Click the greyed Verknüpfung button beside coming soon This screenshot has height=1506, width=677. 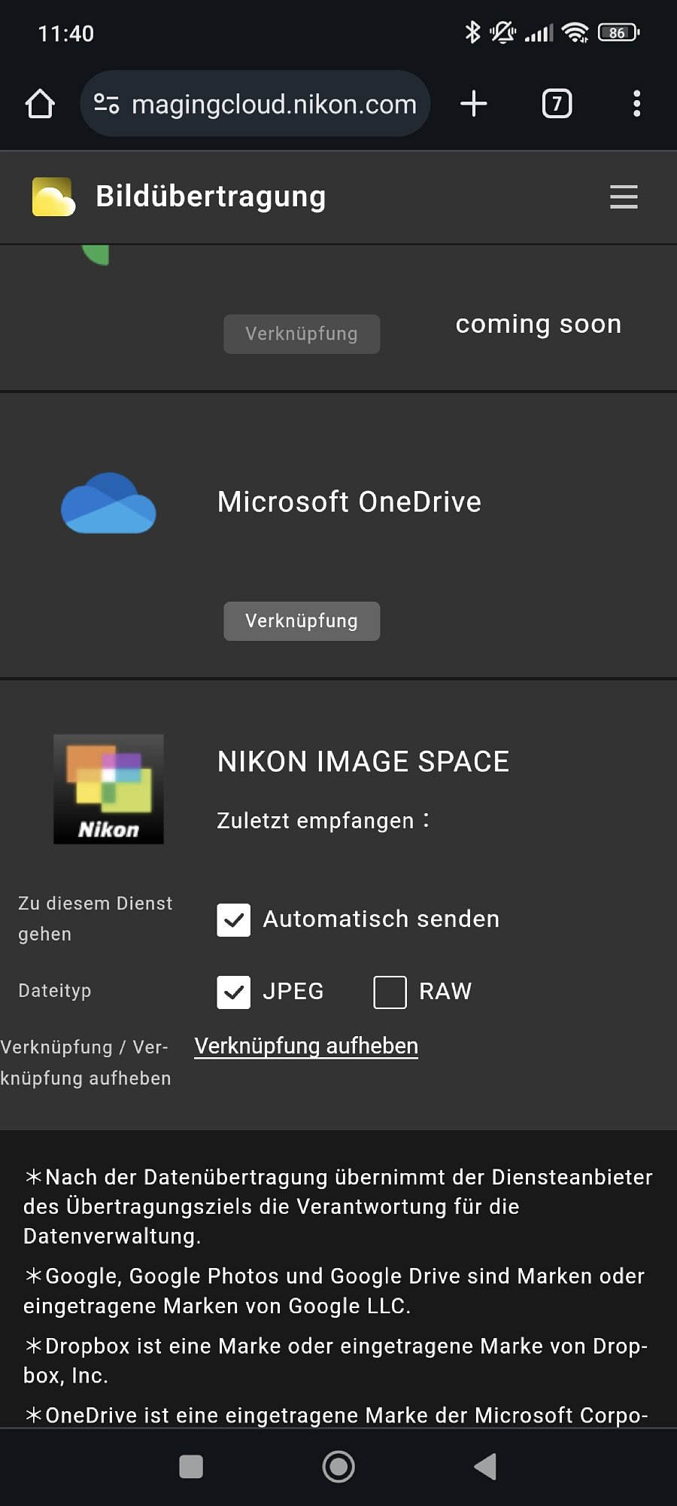click(x=302, y=334)
